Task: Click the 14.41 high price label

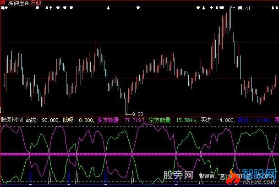Action: coord(244,8)
